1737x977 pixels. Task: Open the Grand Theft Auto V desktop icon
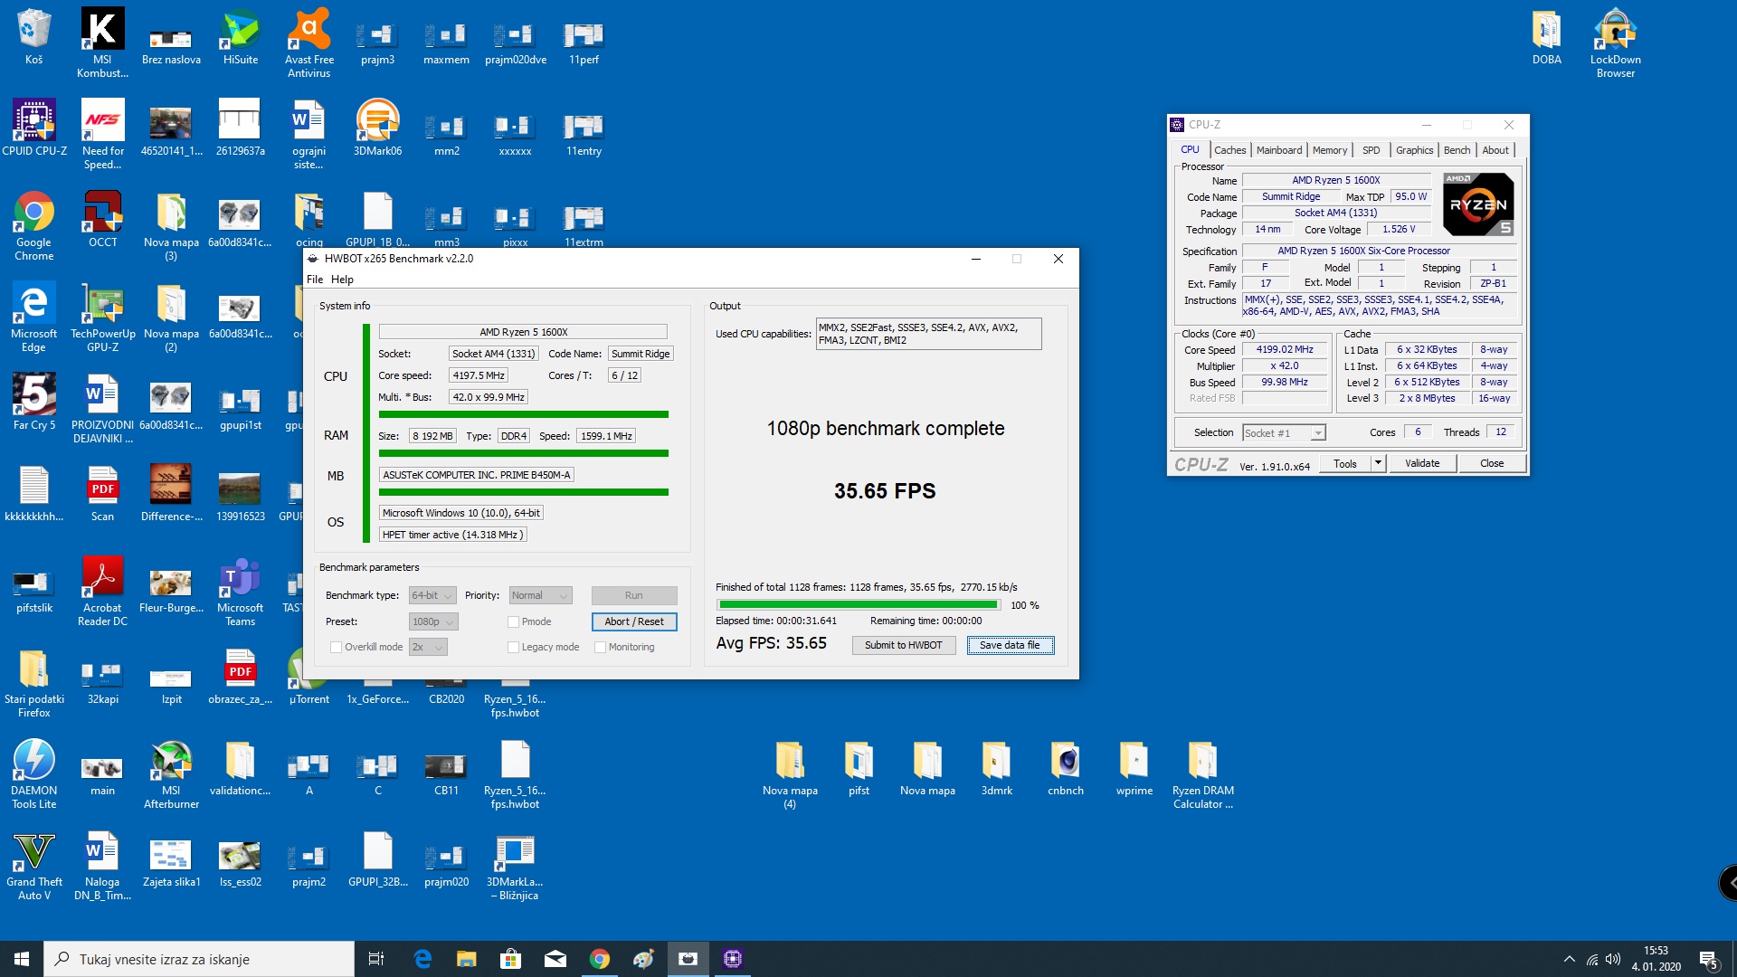click(34, 866)
